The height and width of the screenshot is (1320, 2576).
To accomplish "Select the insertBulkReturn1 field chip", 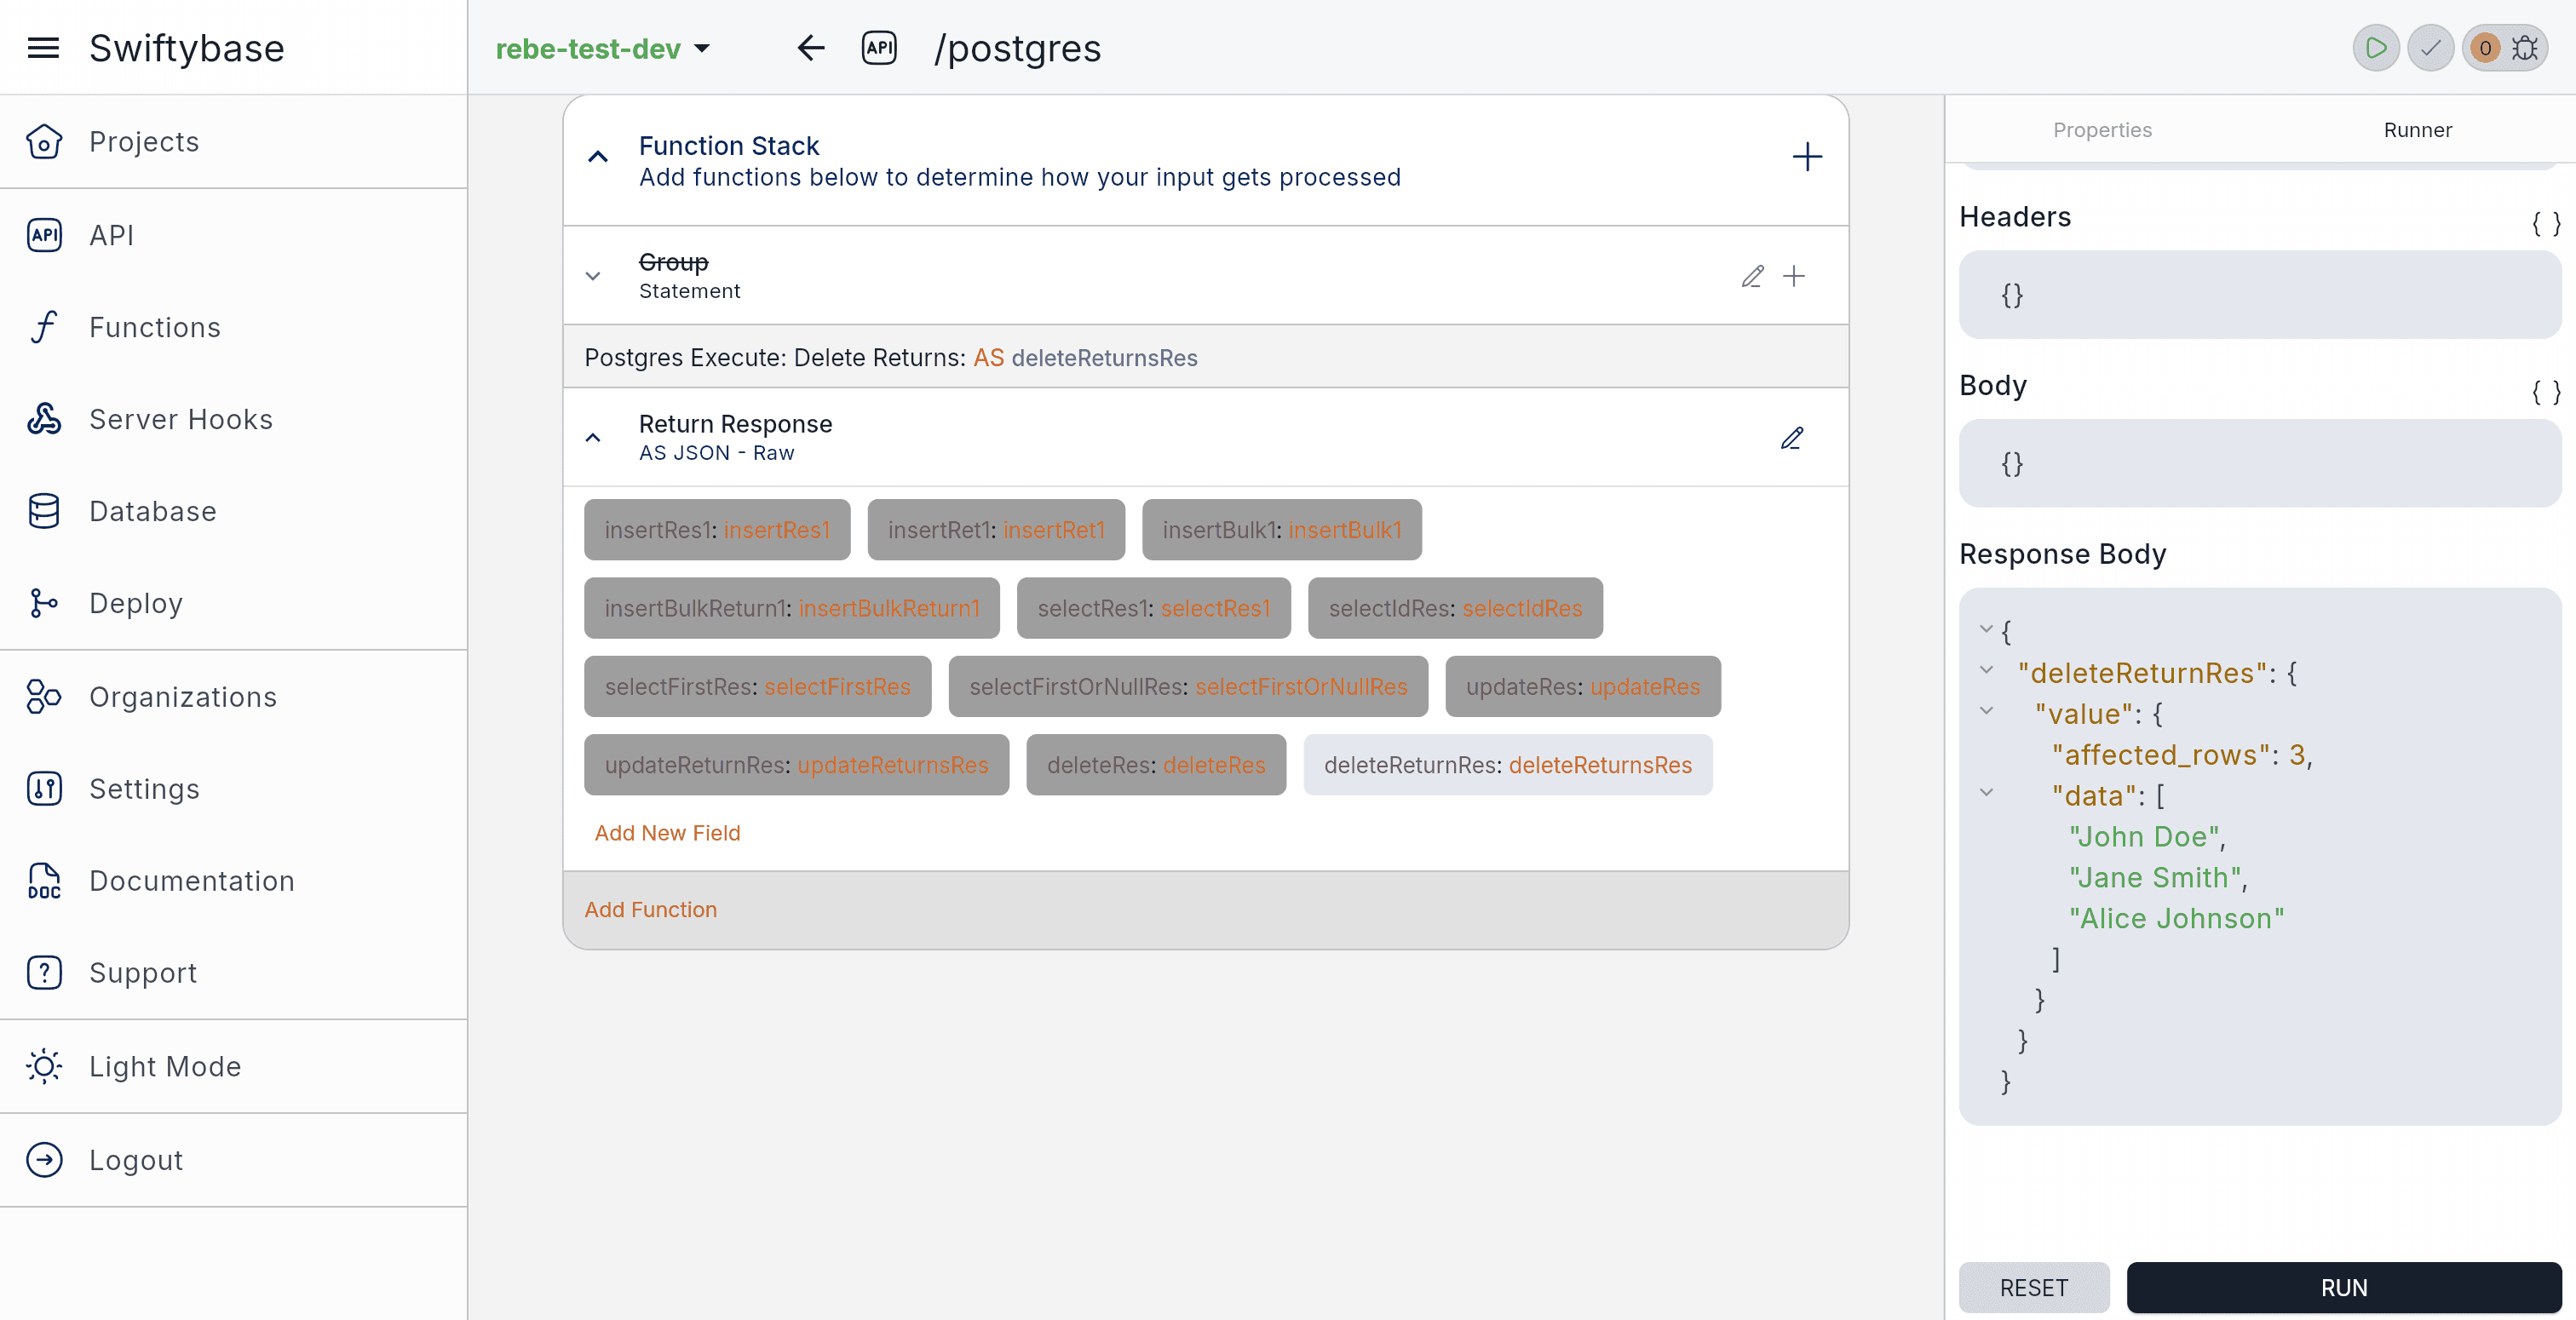I will [x=792, y=608].
